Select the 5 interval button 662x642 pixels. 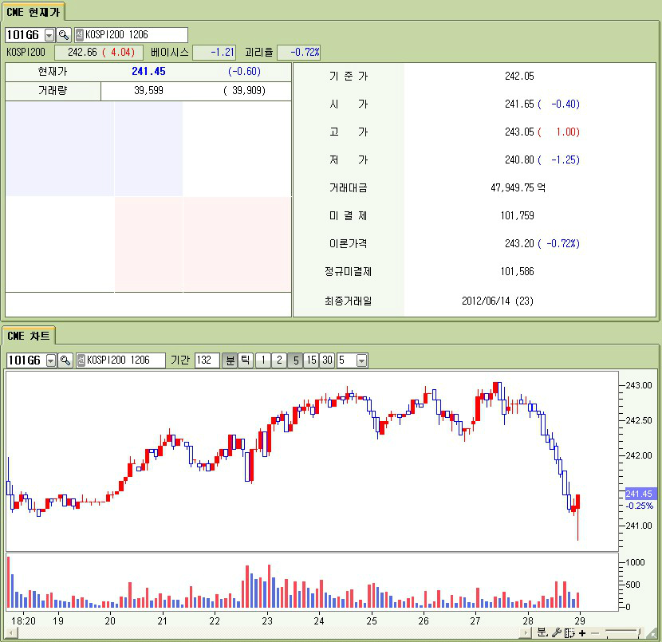(295, 360)
